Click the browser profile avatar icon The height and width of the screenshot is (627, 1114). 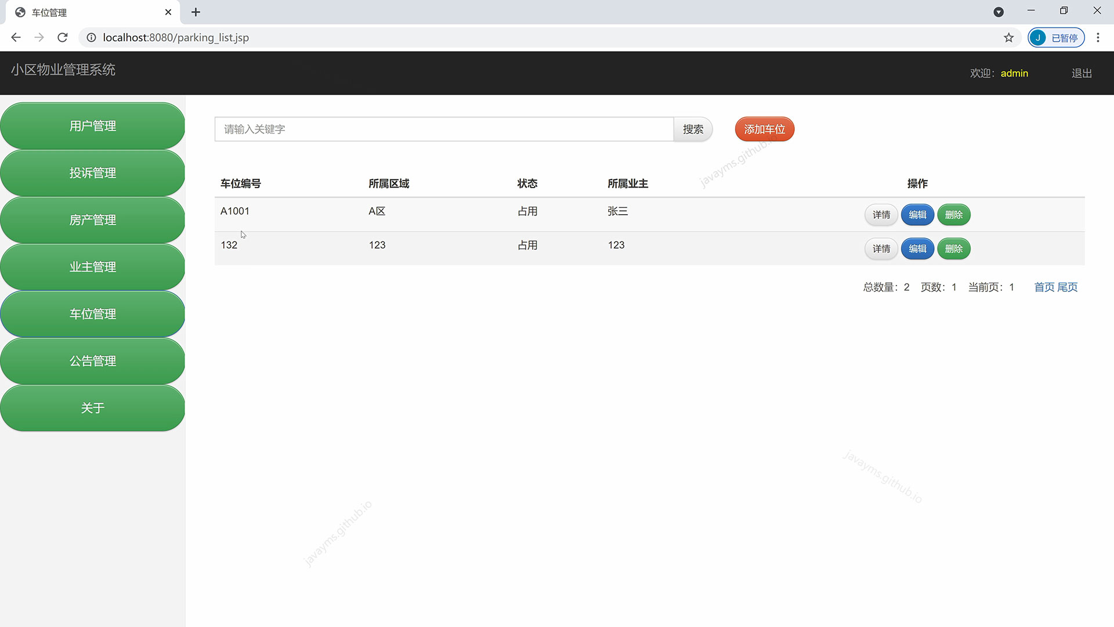(1038, 37)
